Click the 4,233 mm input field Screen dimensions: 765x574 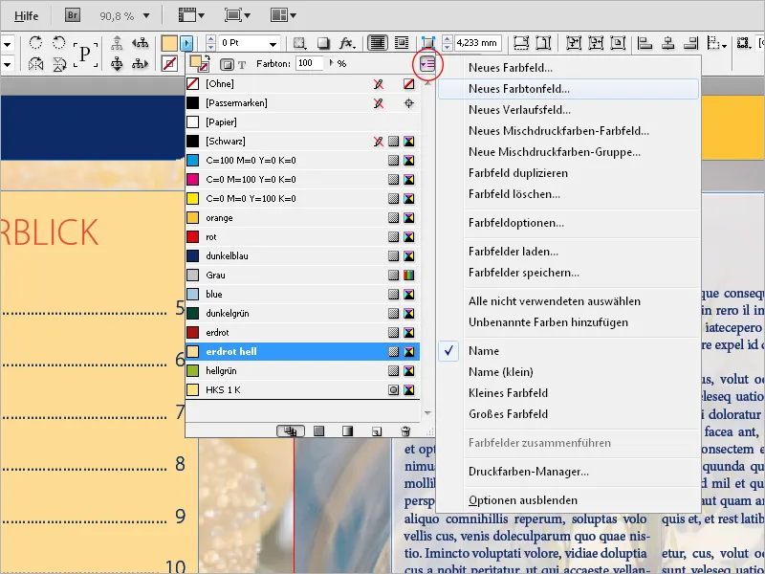pos(477,43)
